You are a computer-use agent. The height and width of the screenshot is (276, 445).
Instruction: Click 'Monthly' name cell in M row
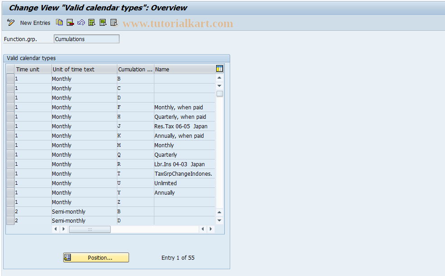pos(185,145)
